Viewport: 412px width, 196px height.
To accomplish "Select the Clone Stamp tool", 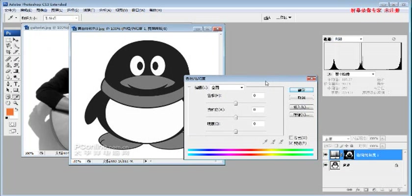I will point(8,65).
